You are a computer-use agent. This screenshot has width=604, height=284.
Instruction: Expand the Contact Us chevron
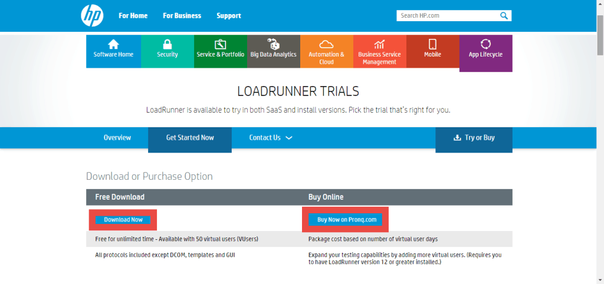[x=289, y=138]
